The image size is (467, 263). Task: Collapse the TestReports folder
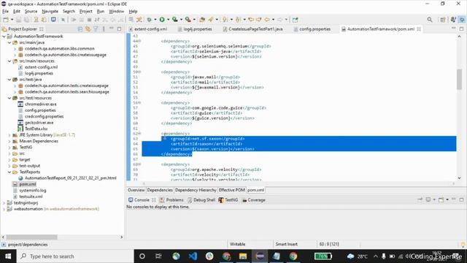[9, 172]
